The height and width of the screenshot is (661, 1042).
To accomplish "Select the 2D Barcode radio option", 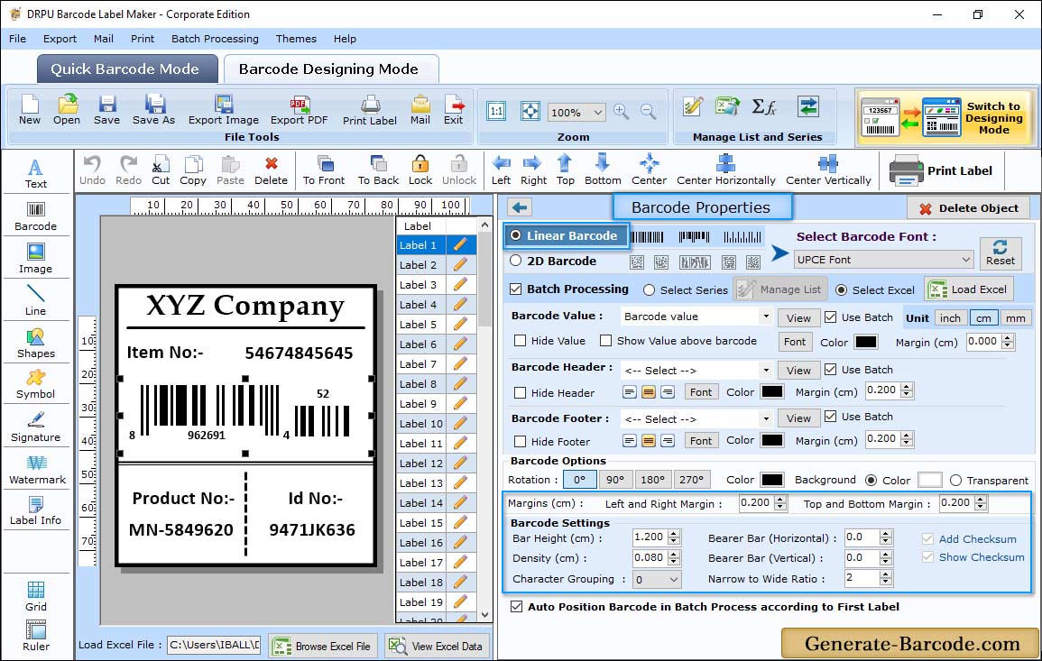I will (516, 261).
